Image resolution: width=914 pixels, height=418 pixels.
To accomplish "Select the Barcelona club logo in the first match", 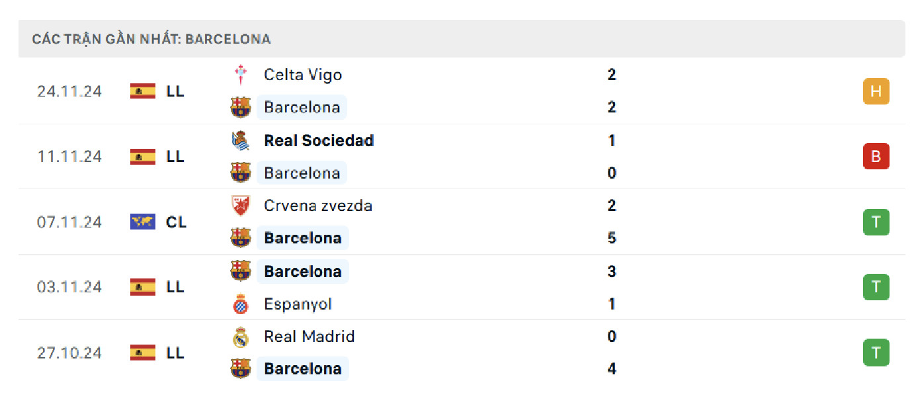I will [240, 107].
